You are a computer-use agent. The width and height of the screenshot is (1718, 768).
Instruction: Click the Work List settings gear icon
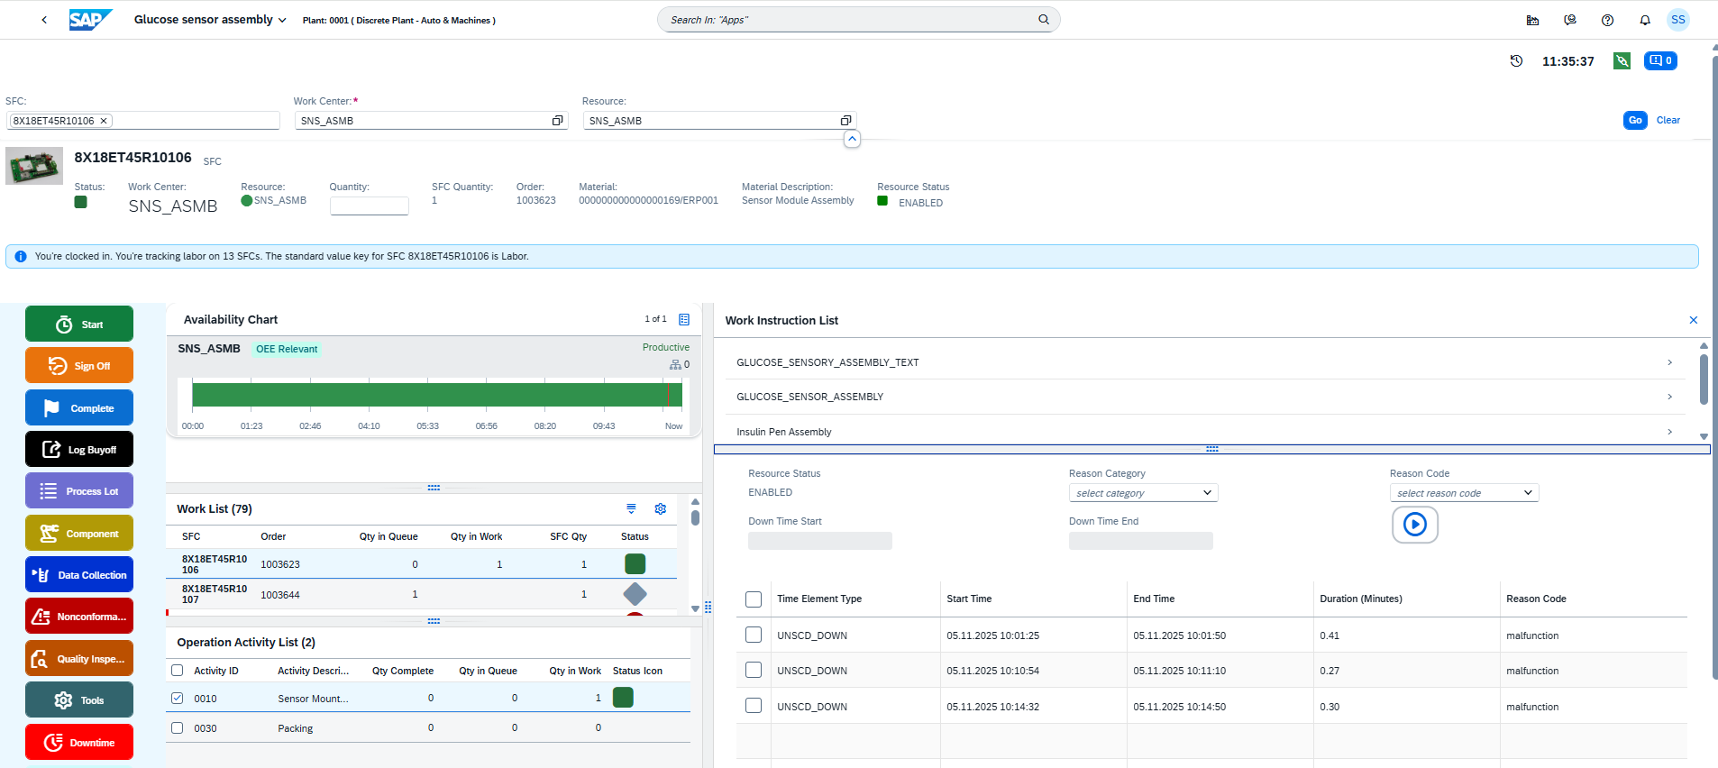(661, 509)
